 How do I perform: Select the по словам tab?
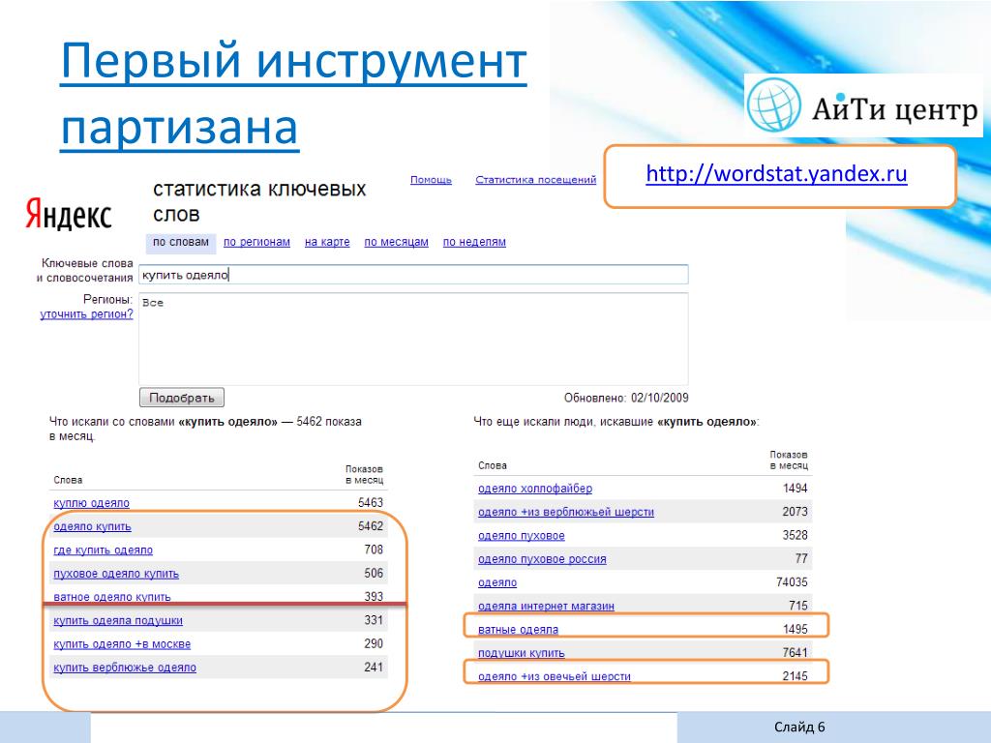(x=181, y=242)
